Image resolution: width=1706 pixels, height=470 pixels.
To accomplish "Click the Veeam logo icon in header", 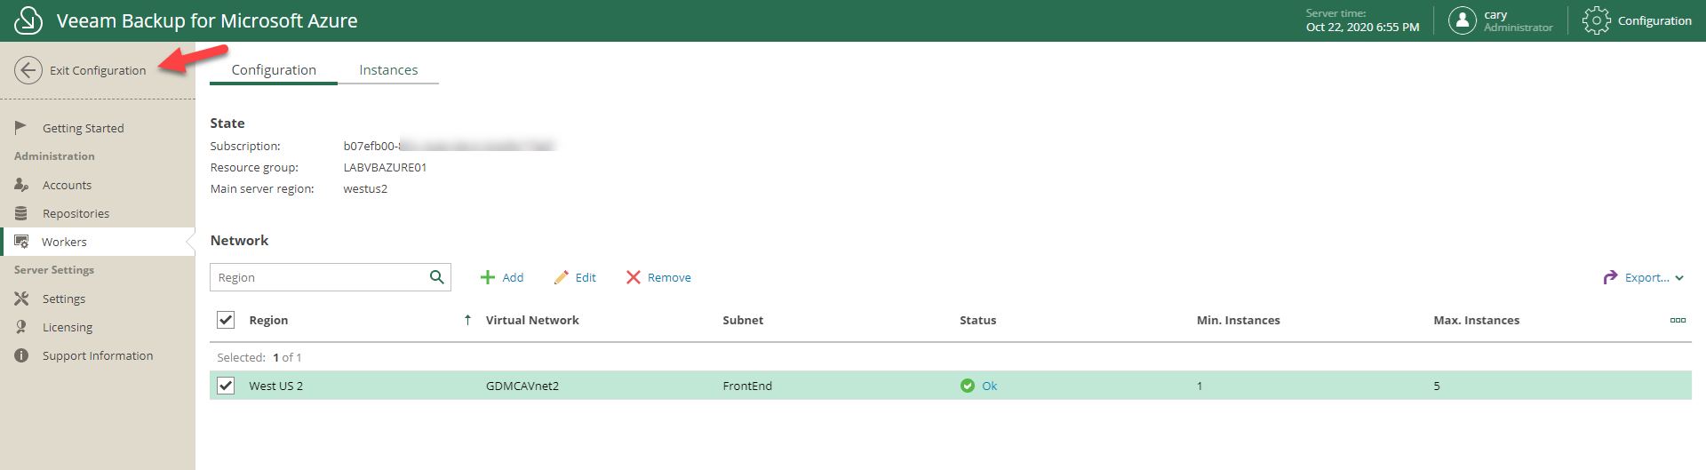I will tap(28, 20).
